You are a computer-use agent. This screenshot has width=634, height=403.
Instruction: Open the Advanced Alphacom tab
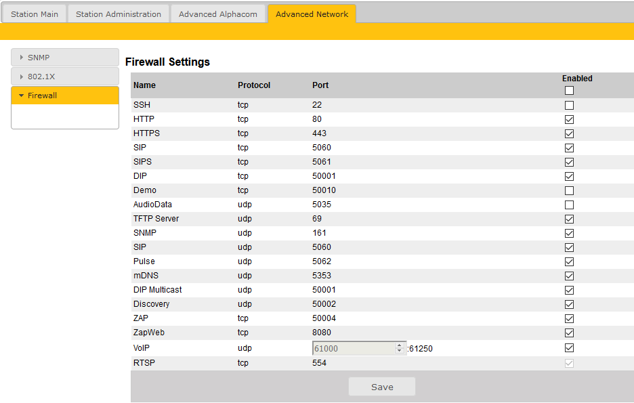tap(217, 14)
